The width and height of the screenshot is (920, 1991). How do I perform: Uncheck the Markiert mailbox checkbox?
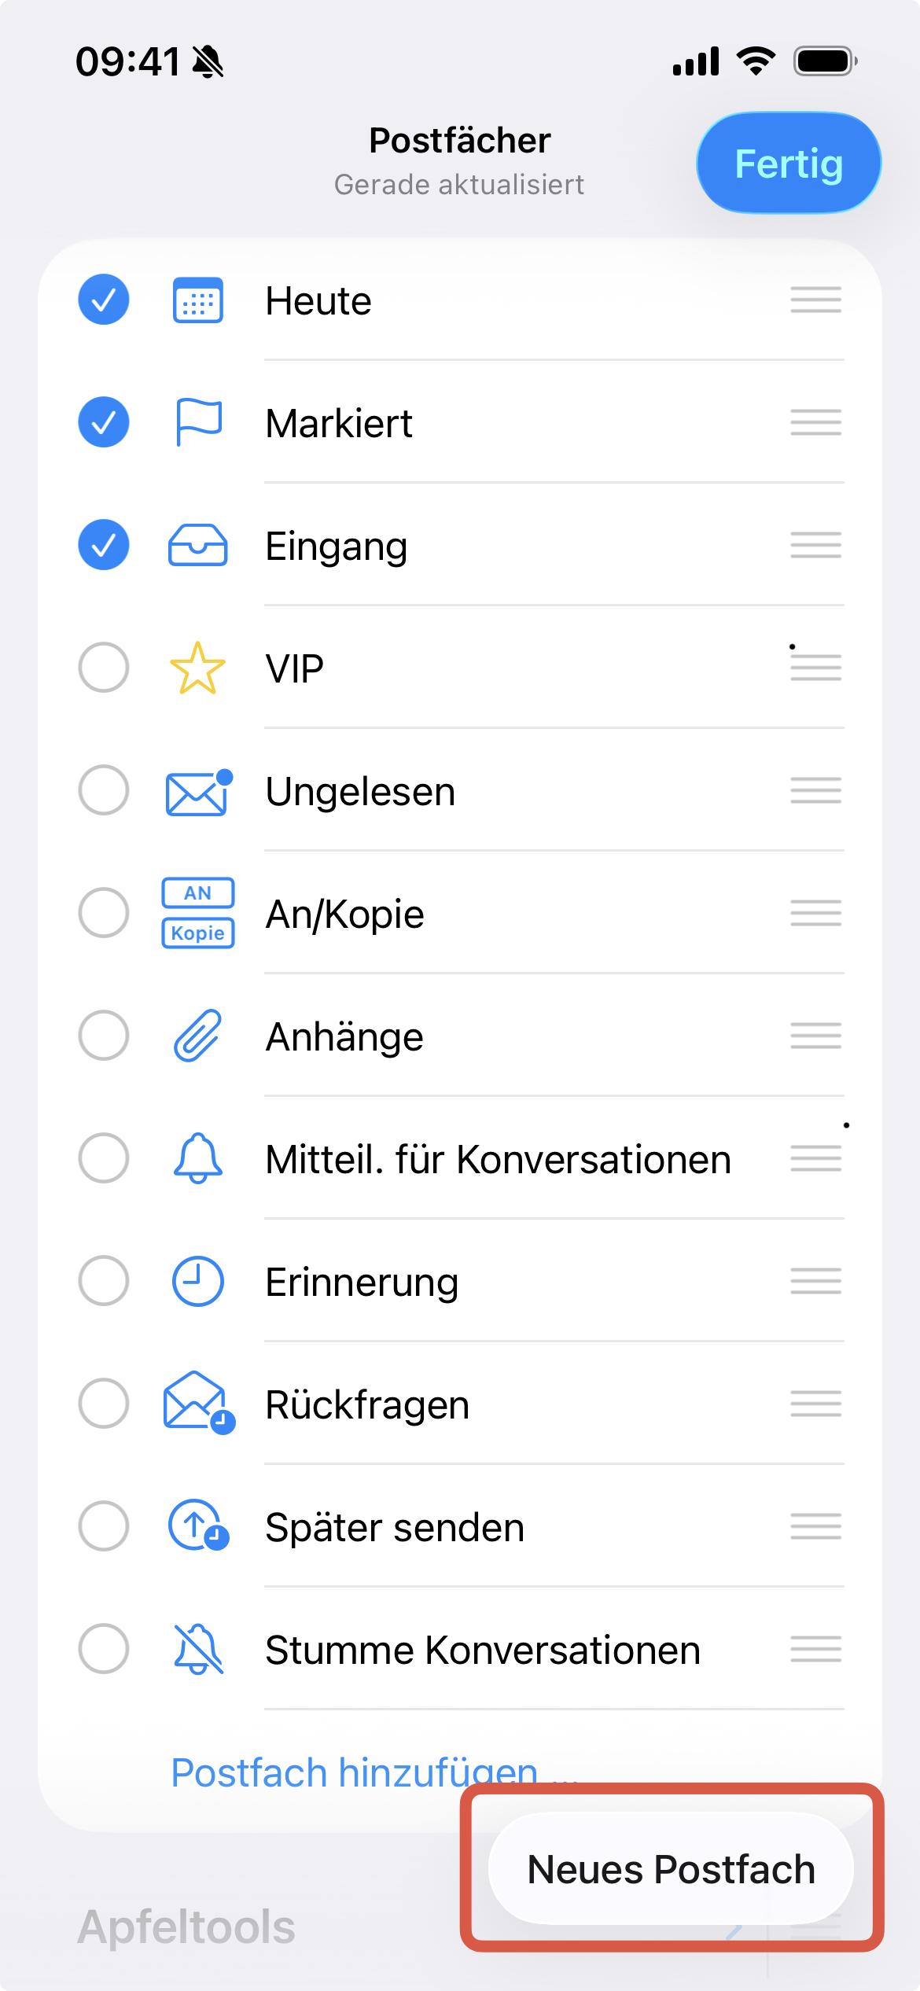coord(104,422)
